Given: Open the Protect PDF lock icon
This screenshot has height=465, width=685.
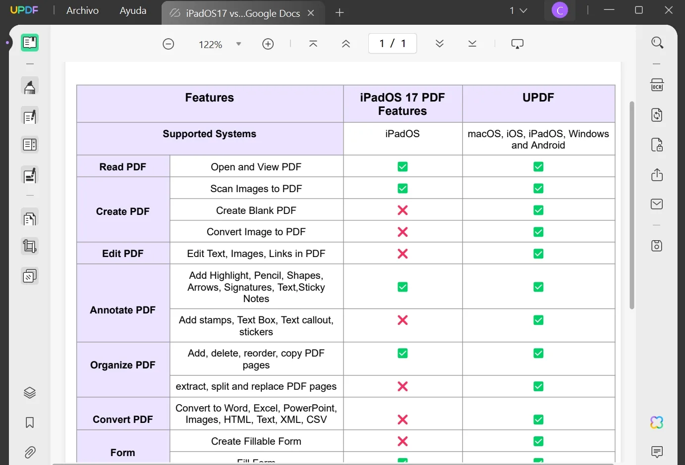Looking at the screenshot, I should pyautogui.click(x=657, y=145).
